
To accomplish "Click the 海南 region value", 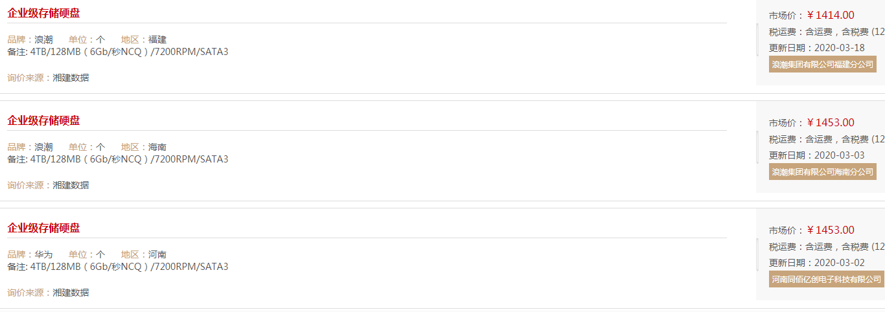I will click(x=157, y=147).
